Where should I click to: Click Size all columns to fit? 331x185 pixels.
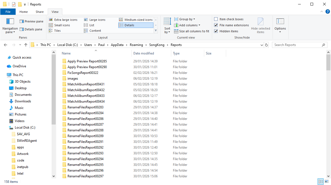194,31
